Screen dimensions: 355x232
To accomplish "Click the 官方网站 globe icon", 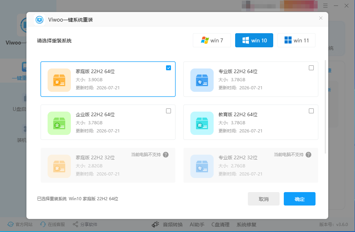I will click(x=11, y=225).
